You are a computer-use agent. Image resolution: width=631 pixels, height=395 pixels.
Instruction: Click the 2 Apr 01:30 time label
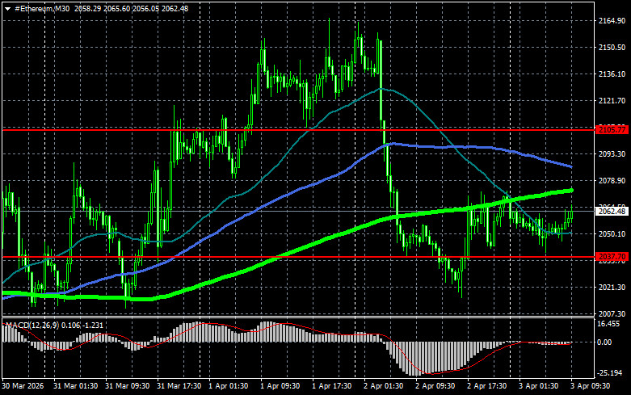[x=384, y=386]
